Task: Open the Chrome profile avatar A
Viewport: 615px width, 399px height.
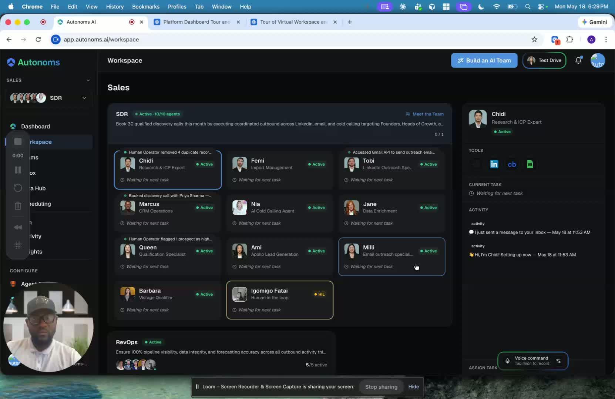Action: pos(591,39)
